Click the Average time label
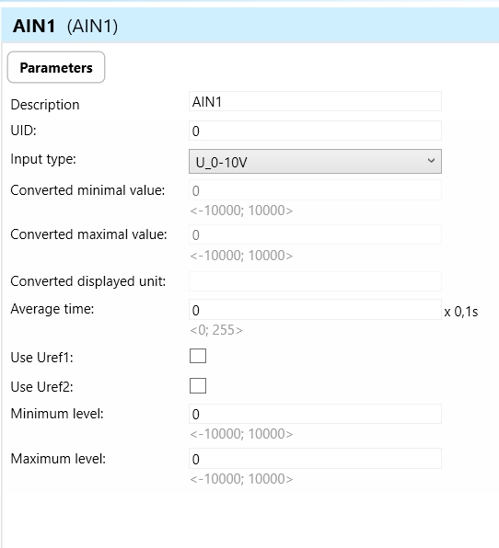The width and height of the screenshot is (499, 548). click(52, 309)
